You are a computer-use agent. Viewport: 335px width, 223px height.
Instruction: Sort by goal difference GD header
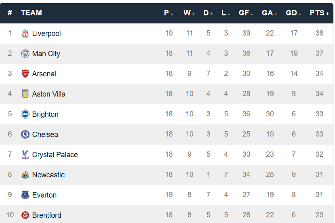pos(293,13)
